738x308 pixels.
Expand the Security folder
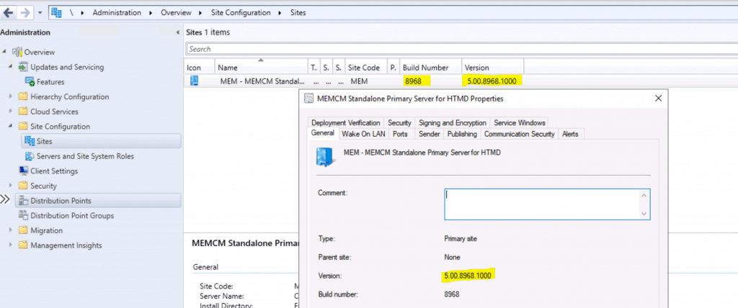click(10, 186)
